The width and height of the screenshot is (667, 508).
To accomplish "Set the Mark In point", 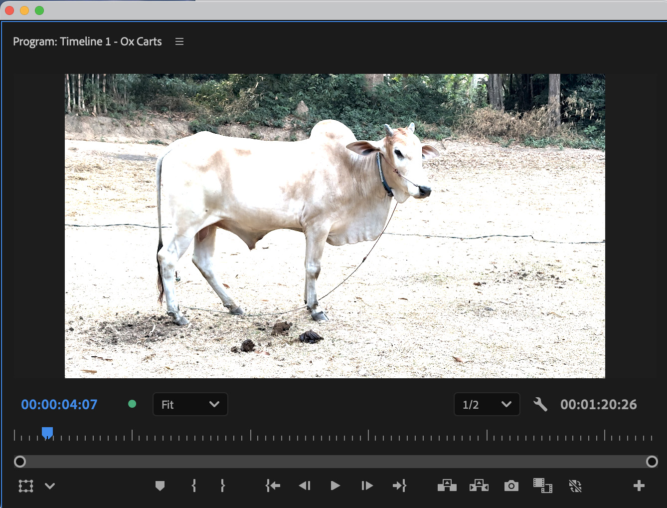I will click(194, 486).
